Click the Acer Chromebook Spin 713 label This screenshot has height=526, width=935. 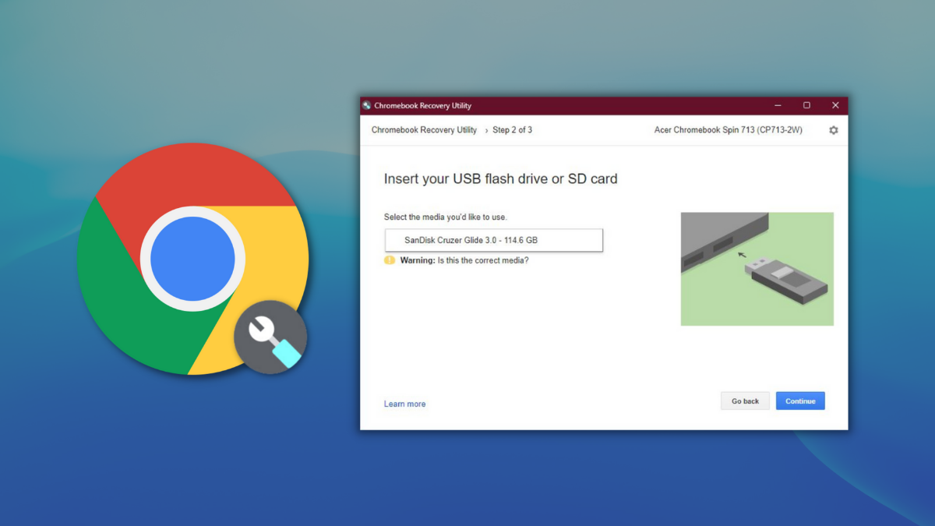point(727,130)
